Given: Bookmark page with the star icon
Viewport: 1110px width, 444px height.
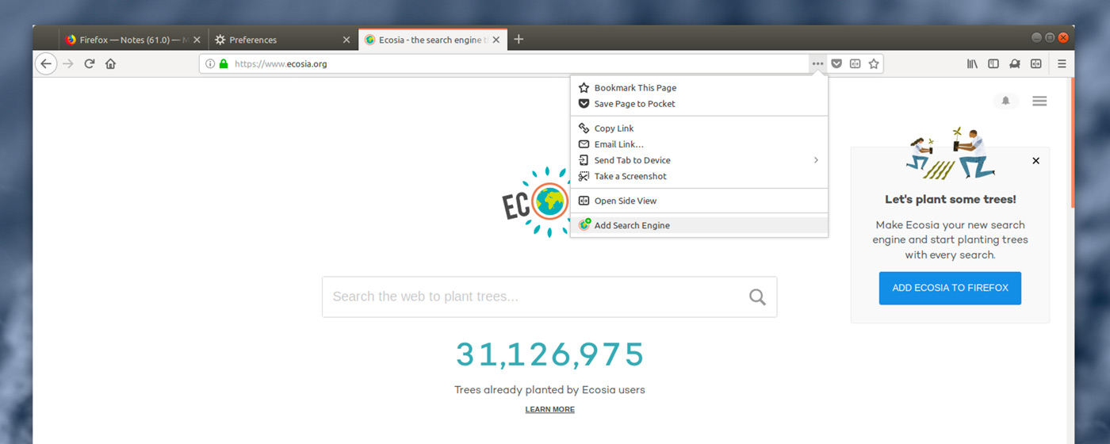Looking at the screenshot, I should pos(874,64).
